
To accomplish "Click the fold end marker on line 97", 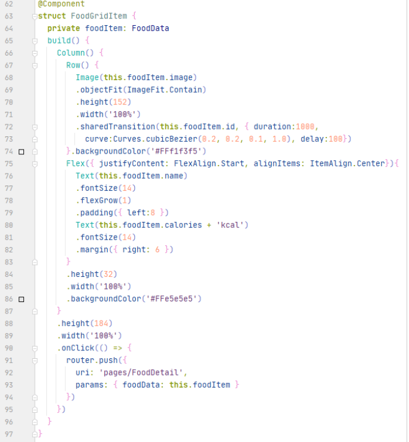I will pyautogui.click(x=34, y=434).
